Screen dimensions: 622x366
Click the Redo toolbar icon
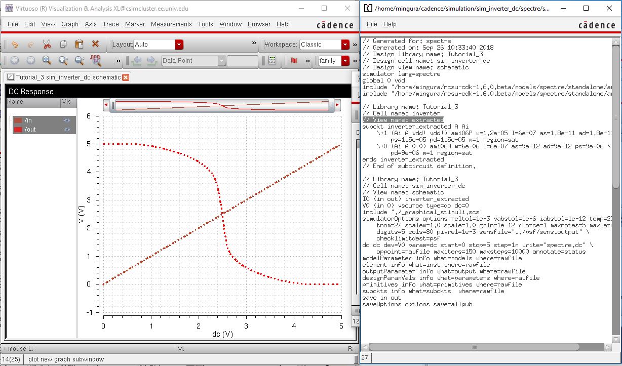click(30, 44)
